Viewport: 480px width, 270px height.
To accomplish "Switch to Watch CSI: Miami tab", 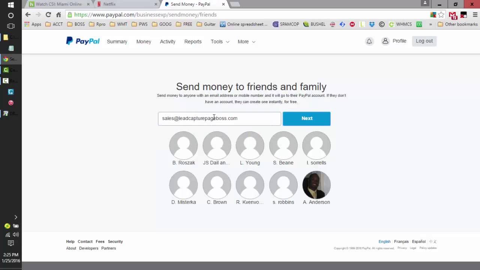I will pos(59,4).
